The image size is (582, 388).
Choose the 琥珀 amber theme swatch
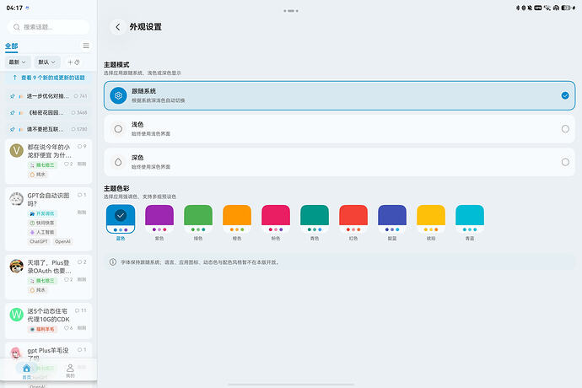tap(431, 219)
